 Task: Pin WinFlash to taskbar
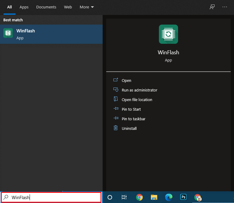coord(133,119)
